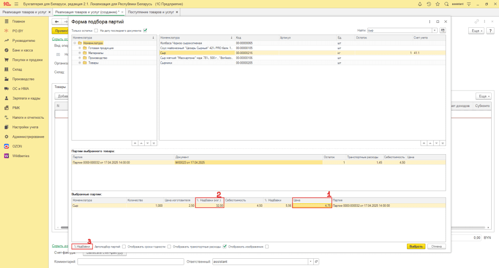Open the object selector icon next to Ответственный
Image resolution: width=499 pixels, height=268 pixels.
(316, 262)
